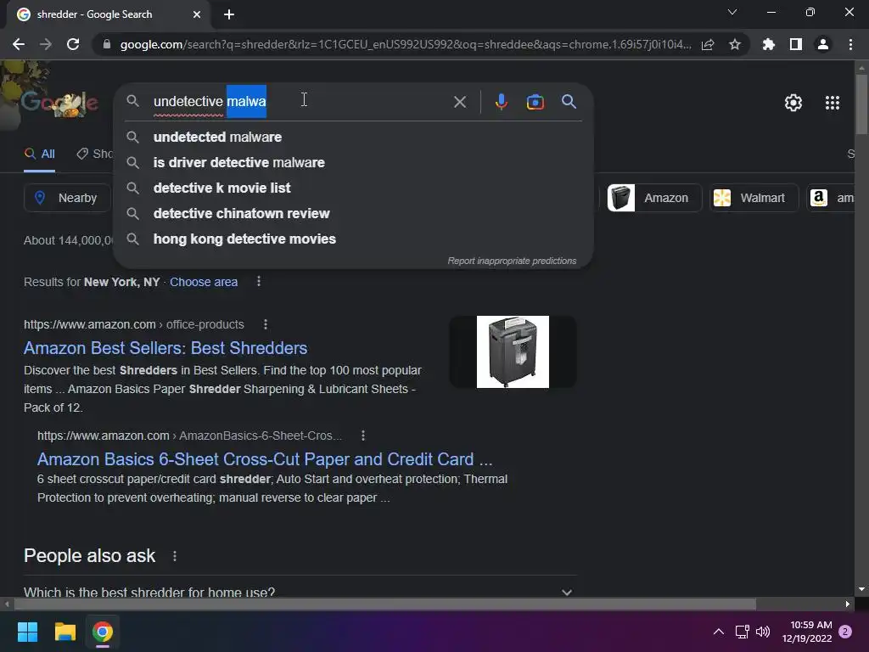Click the 'Choose area' link
Screen dimensions: 869x652
tap(204, 282)
